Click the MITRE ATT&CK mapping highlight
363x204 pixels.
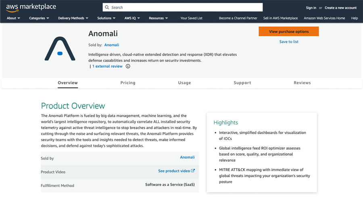pos(264,176)
